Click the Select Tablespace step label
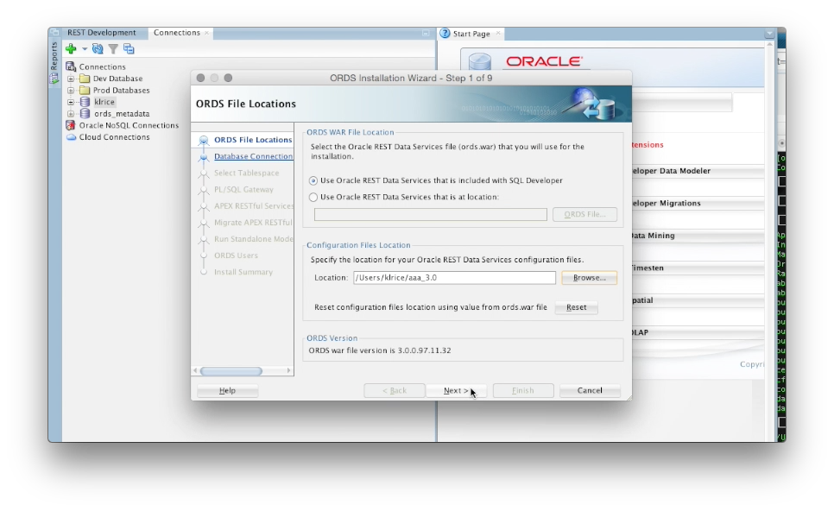The width and height of the screenshot is (834, 511). click(x=246, y=173)
